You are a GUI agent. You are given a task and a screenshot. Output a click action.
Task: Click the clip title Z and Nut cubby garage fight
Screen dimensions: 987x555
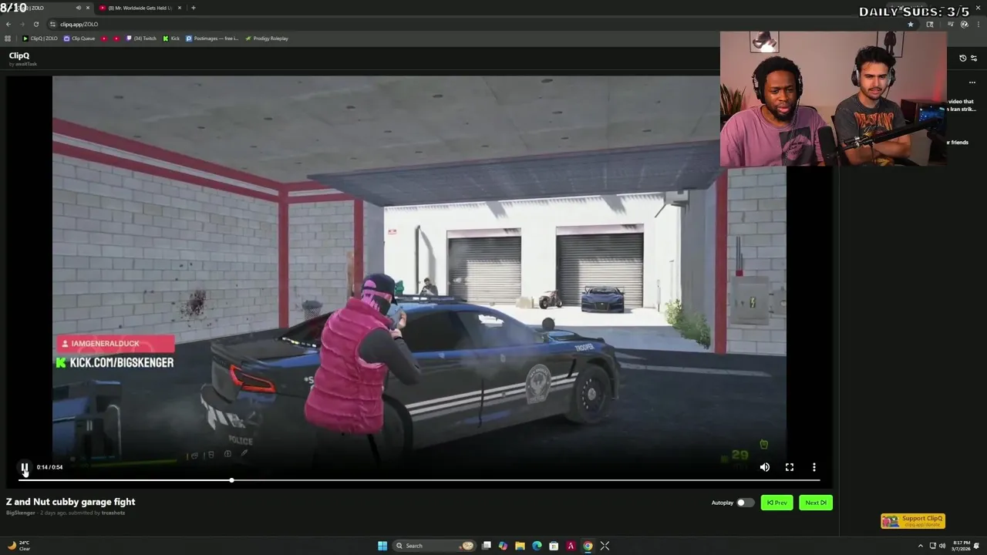pyautogui.click(x=70, y=502)
